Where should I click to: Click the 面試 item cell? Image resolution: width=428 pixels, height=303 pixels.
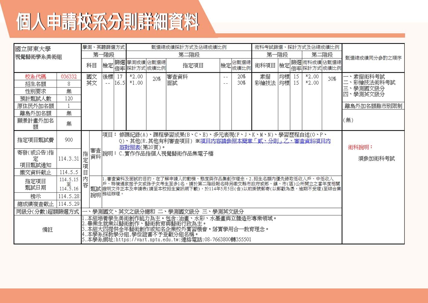[x=172, y=83]
